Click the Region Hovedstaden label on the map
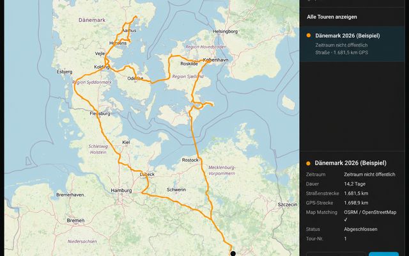Screen dimensions: 409x256 206,47
